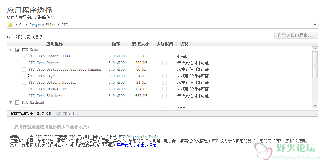Toggle diagnostic report for Options Modeler
The height and width of the screenshot is (163, 323).
tap(164, 82)
